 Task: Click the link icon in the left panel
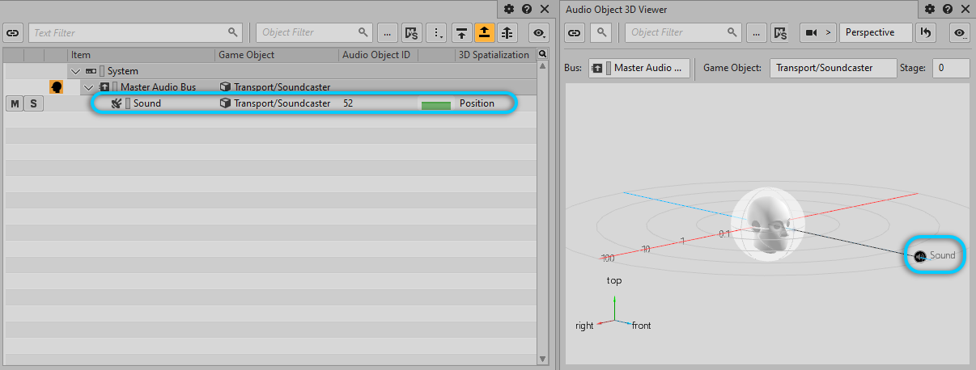point(13,33)
